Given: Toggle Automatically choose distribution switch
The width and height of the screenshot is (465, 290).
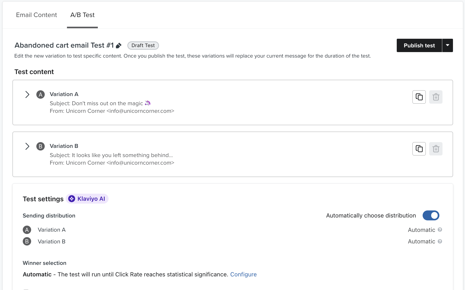Looking at the screenshot, I should pyautogui.click(x=431, y=215).
